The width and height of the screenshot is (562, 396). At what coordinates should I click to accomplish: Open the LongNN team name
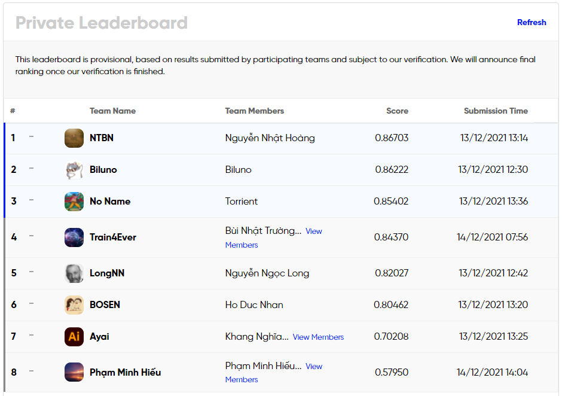pos(107,273)
